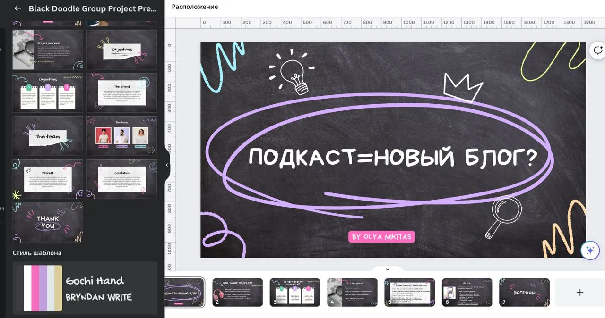Add a new page with the plus button
The height and width of the screenshot is (318, 605).
[579, 293]
